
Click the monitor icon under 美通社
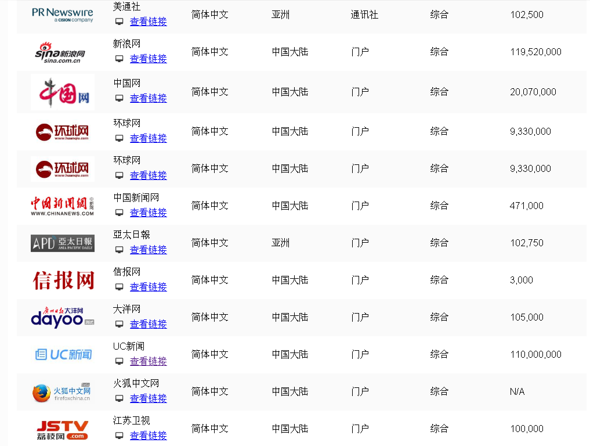(x=120, y=22)
